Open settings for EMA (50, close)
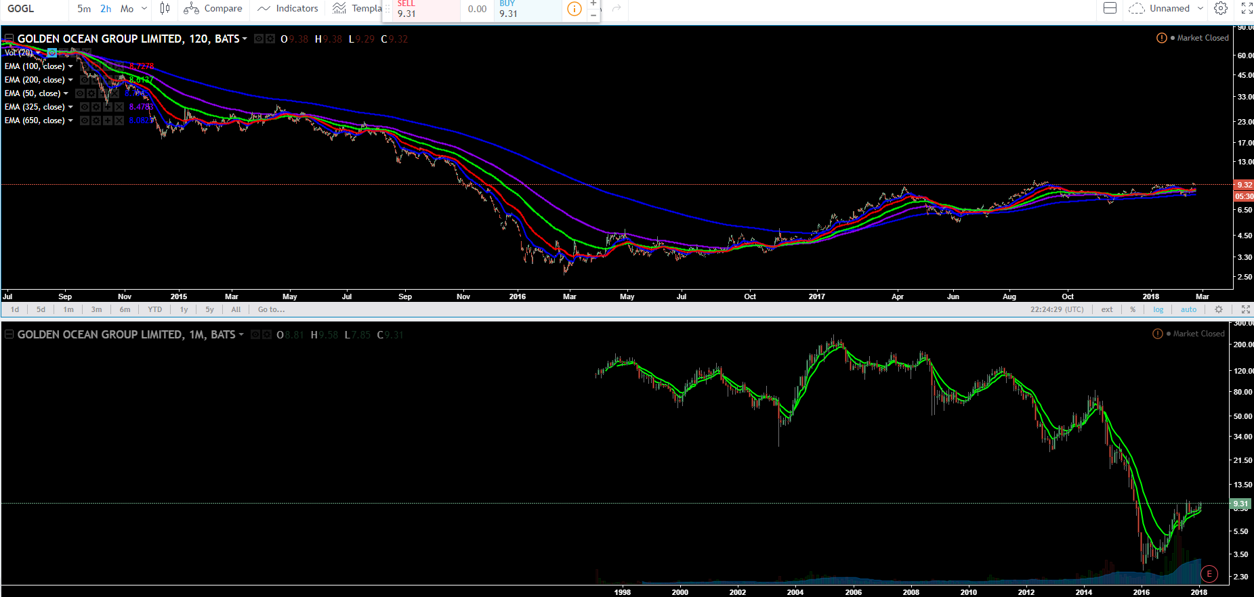 click(x=91, y=93)
